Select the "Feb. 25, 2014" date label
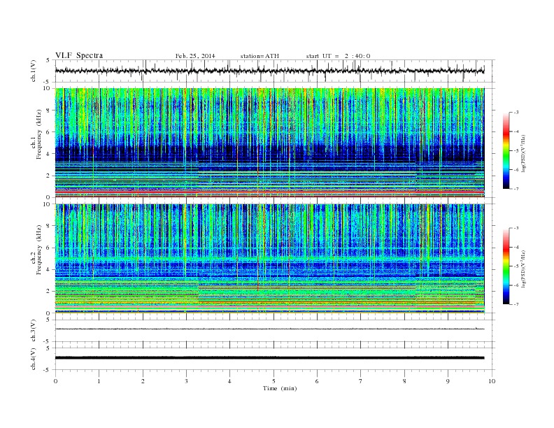 (x=195, y=56)
